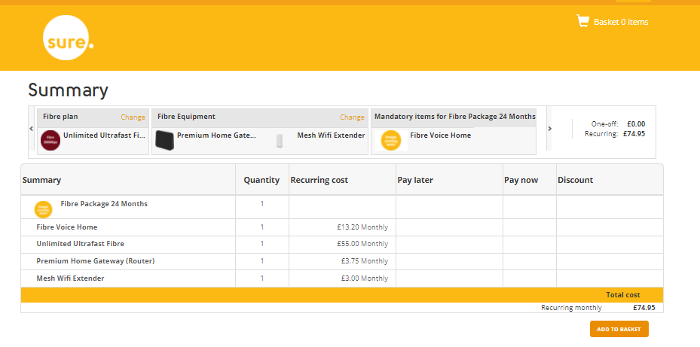The image size is (700, 347).
Task: Click the Premium Home Gateway router image
Action: [x=164, y=140]
